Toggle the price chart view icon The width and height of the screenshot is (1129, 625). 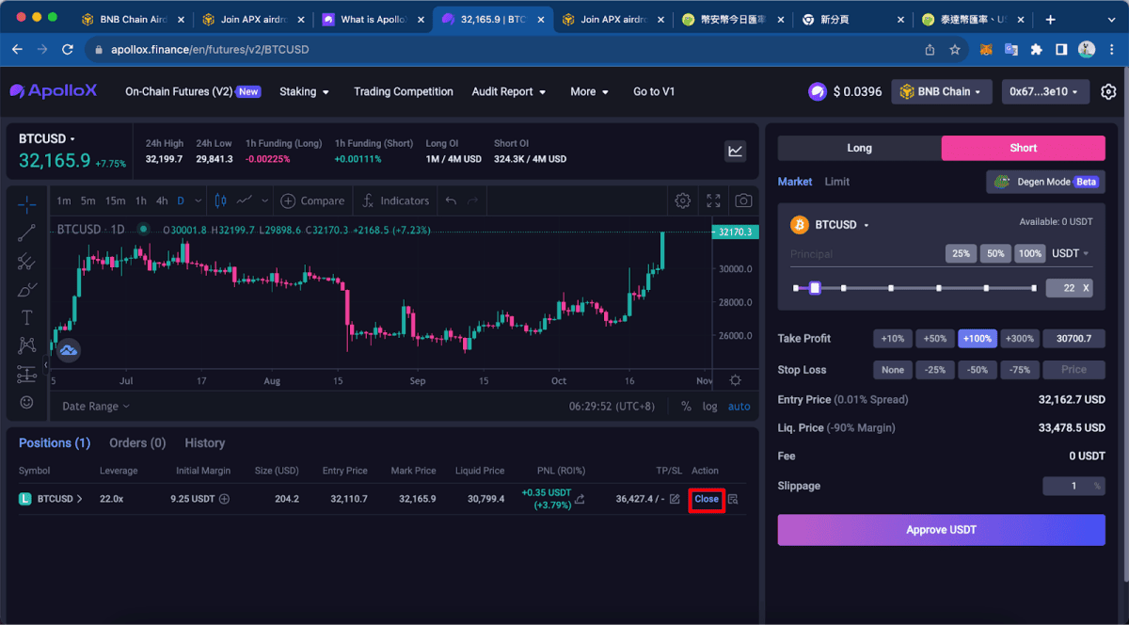point(735,151)
